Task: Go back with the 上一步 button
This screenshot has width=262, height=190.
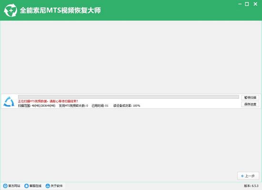Action: 248,176
